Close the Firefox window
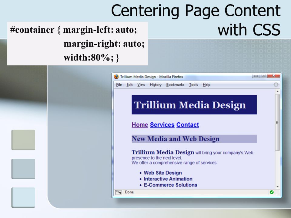291x218 pixels. [x=273, y=76]
